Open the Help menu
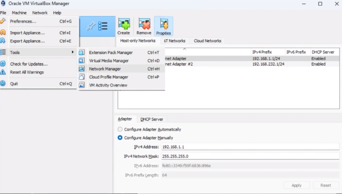This screenshot has height=194, width=342. tap(57, 13)
